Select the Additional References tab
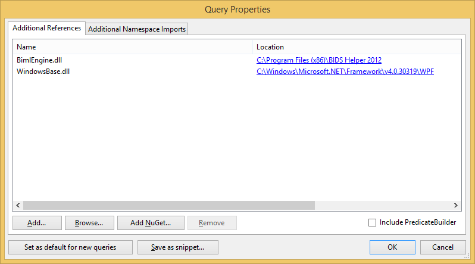 [x=46, y=28]
